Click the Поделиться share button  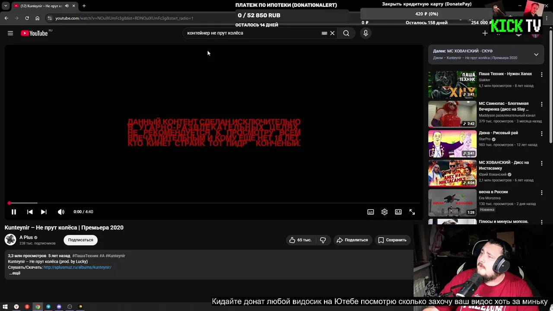pos(353,240)
